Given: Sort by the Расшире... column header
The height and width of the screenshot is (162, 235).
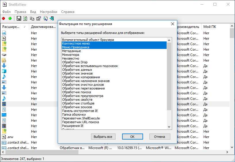Looking at the screenshot, I should (x=15, y=27).
